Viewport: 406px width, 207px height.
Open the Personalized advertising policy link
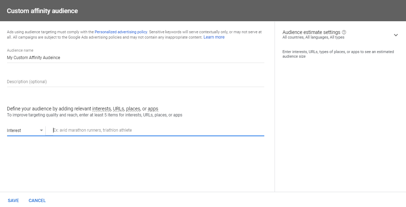(121, 32)
